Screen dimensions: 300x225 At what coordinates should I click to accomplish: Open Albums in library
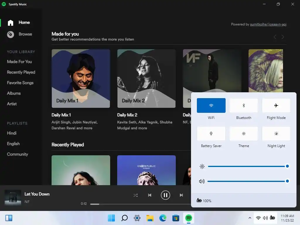coord(14,93)
